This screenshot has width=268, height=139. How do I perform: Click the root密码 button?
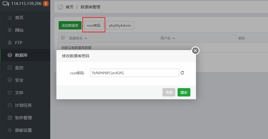[94, 25]
